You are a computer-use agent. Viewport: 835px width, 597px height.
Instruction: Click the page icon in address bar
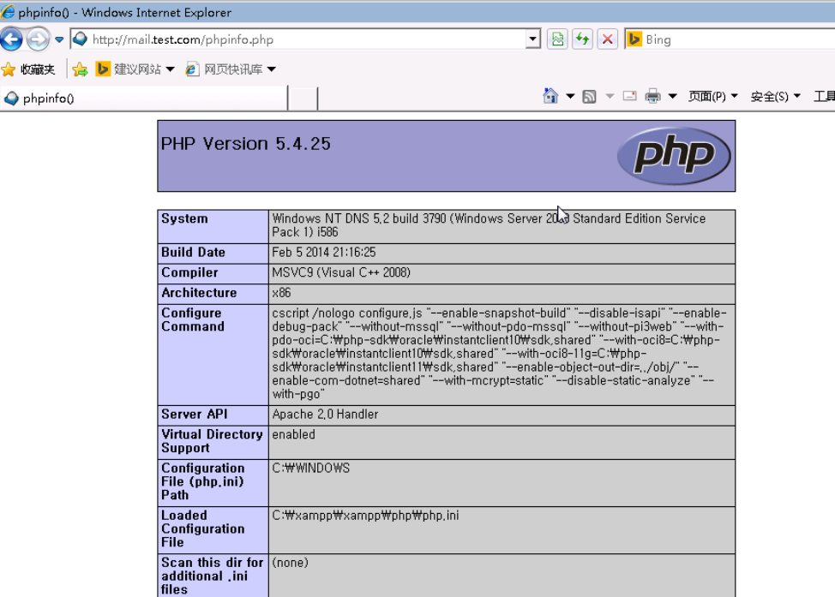(x=81, y=39)
